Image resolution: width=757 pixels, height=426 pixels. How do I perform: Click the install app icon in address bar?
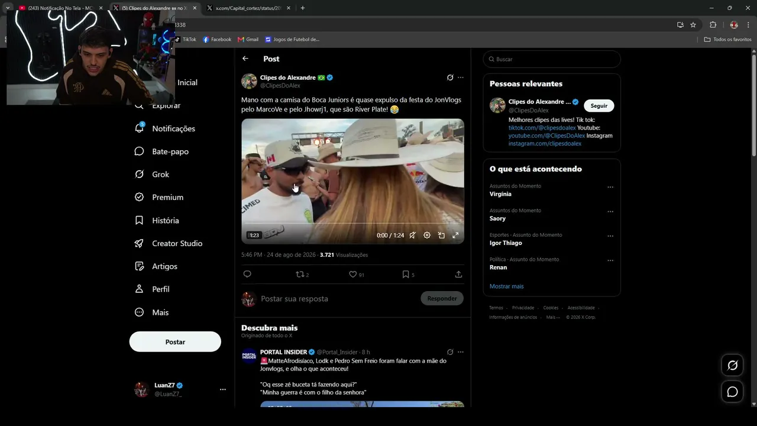[680, 25]
